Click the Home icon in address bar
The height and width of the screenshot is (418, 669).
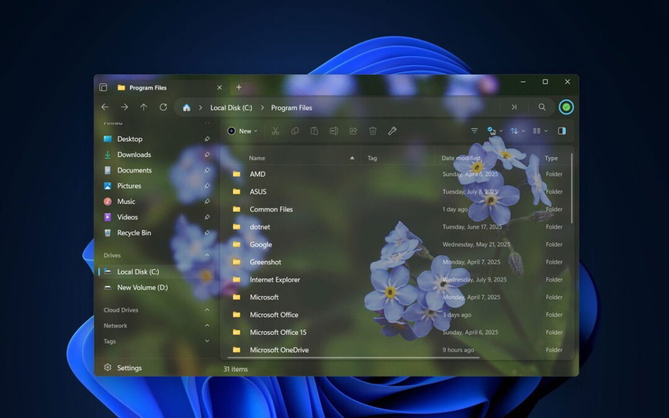click(x=186, y=108)
